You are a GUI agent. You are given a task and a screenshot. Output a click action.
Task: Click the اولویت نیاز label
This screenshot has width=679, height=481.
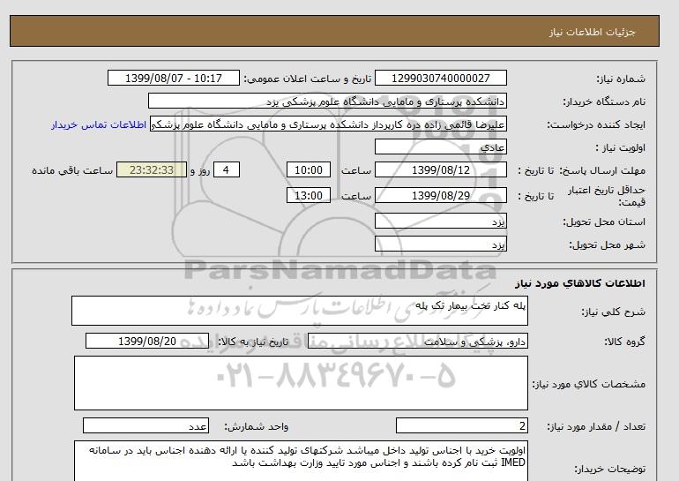pos(621,147)
